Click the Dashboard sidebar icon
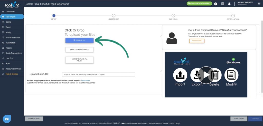The width and height of the screenshot is (263, 126). [3, 12]
